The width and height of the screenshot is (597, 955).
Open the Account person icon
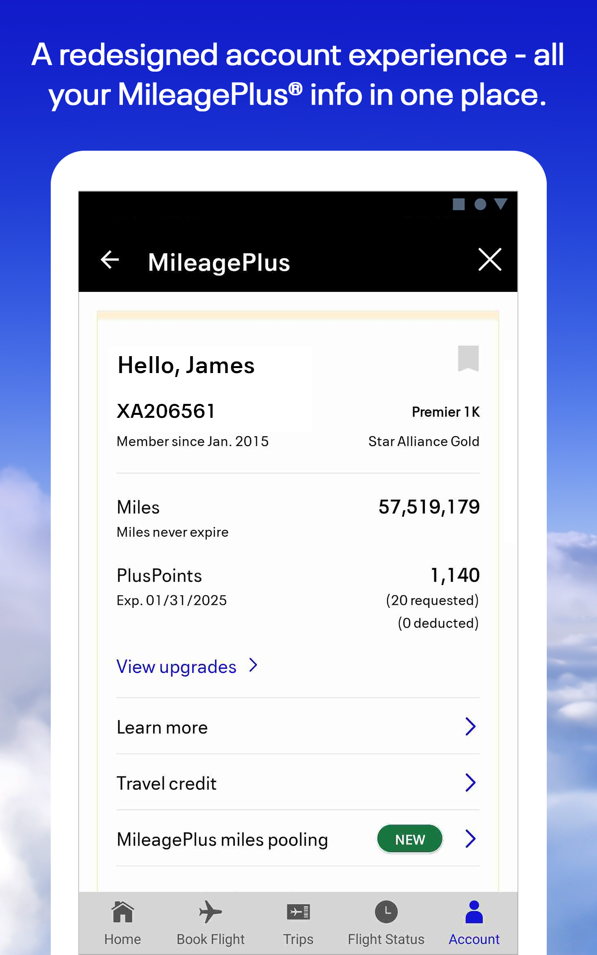coord(474,911)
